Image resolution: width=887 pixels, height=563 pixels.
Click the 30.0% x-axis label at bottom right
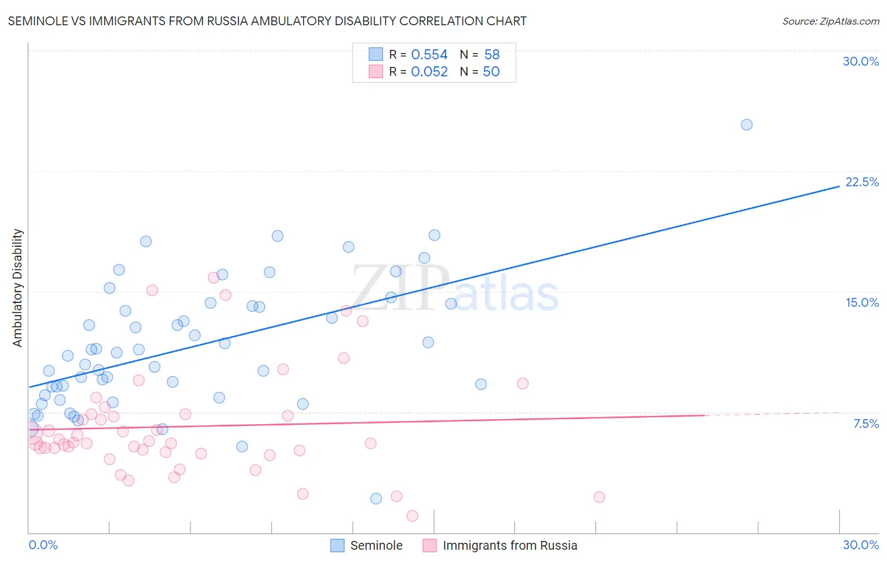pyautogui.click(x=861, y=545)
